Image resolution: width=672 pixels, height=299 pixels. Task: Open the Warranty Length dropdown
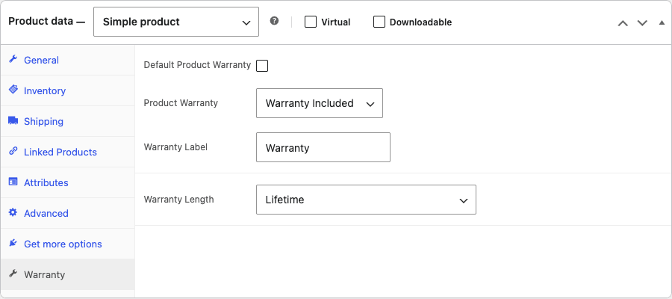click(x=366, y=200)
